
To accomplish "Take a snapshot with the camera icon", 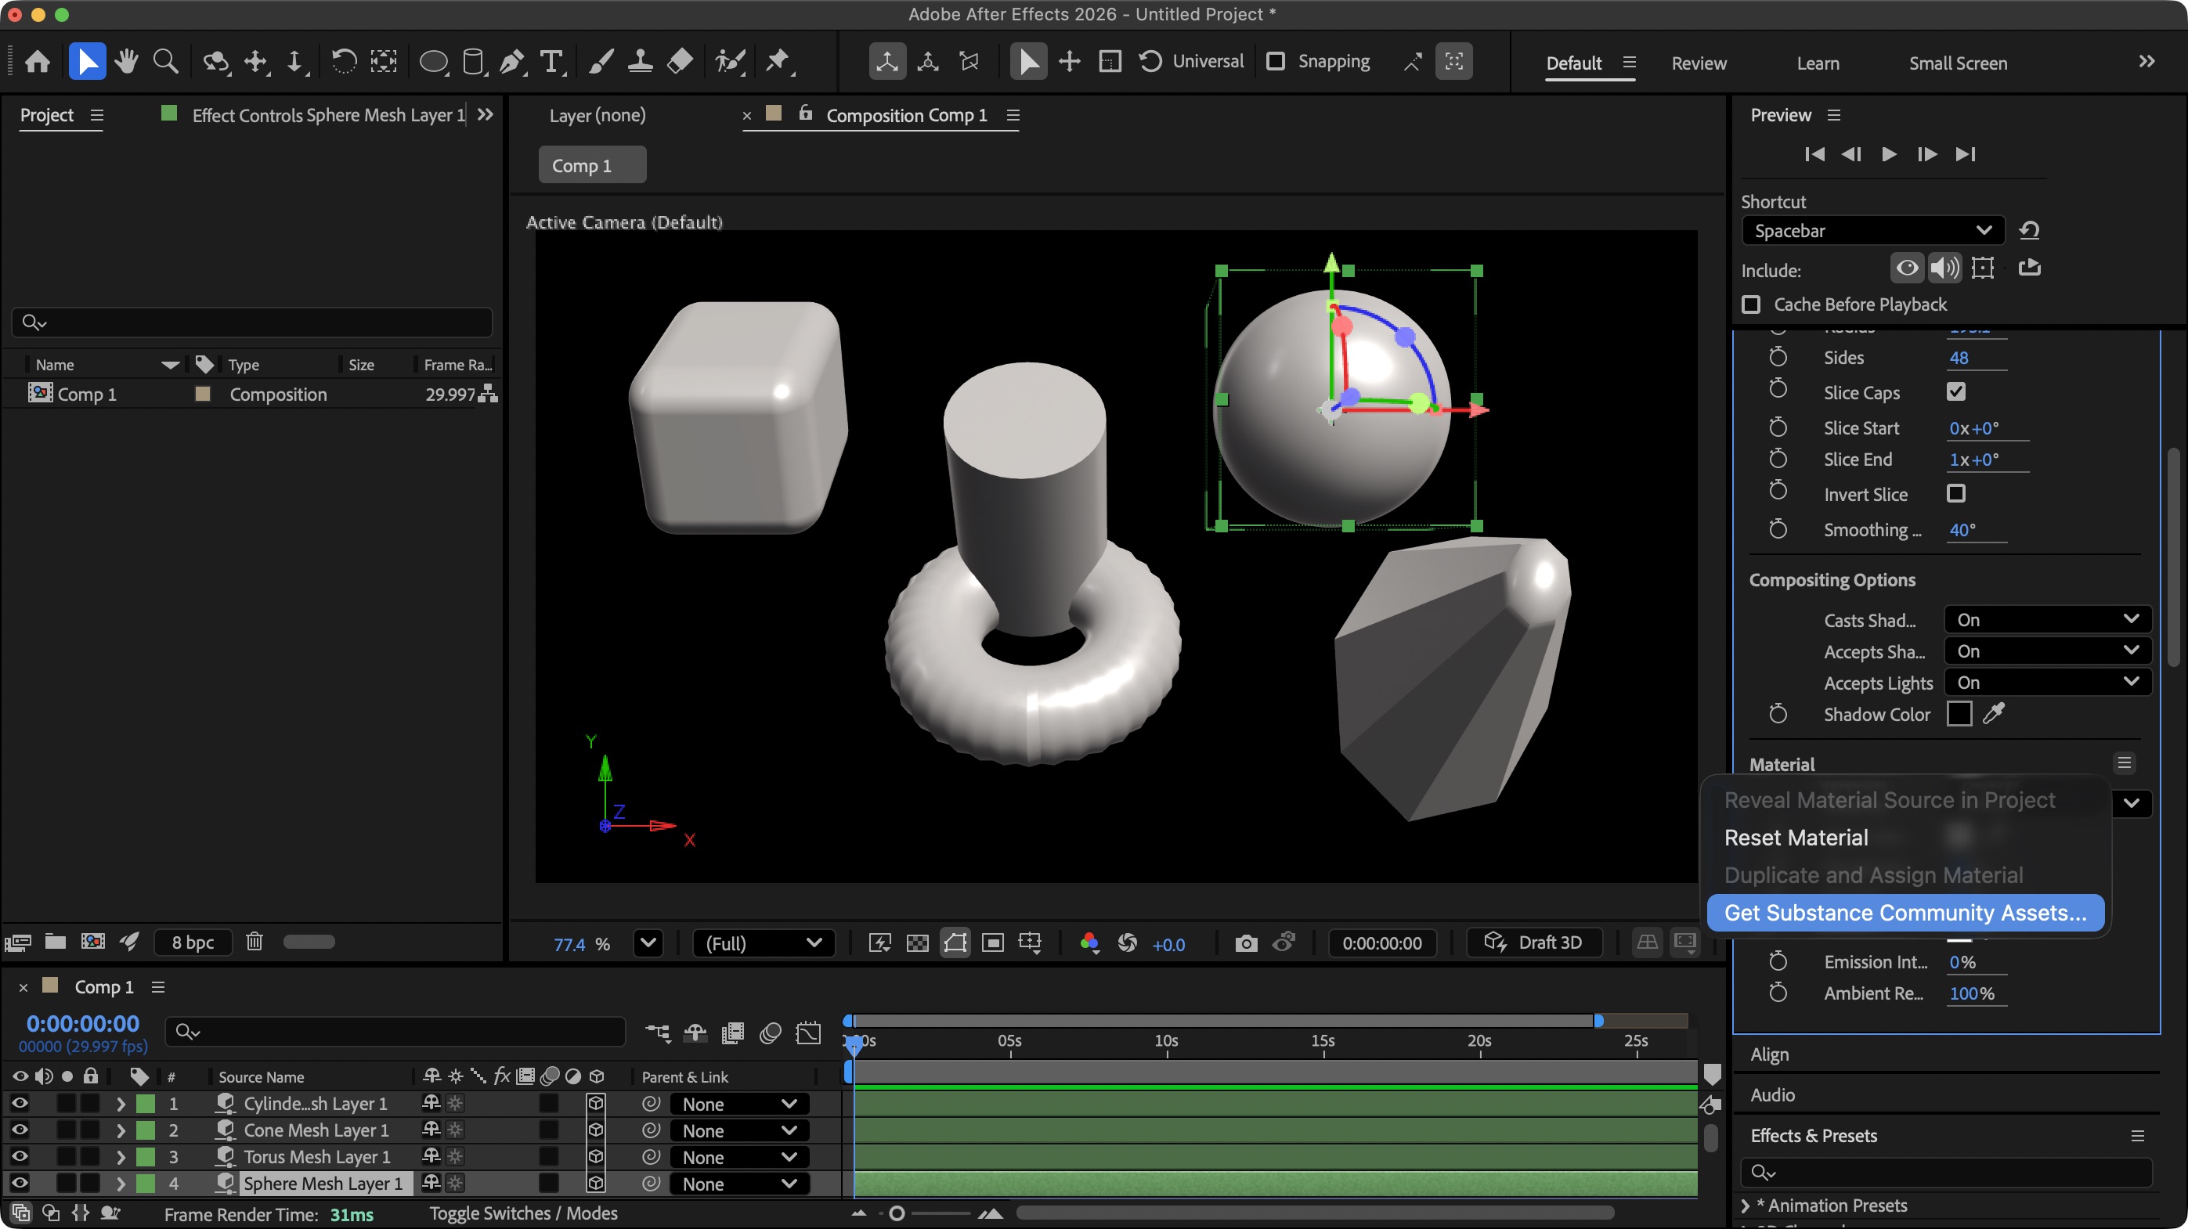I will (x=1245, y=943).
